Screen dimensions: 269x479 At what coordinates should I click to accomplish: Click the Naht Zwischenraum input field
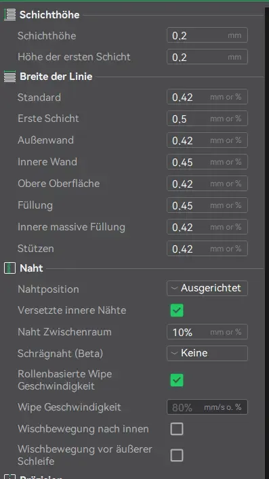click(207, 332)
